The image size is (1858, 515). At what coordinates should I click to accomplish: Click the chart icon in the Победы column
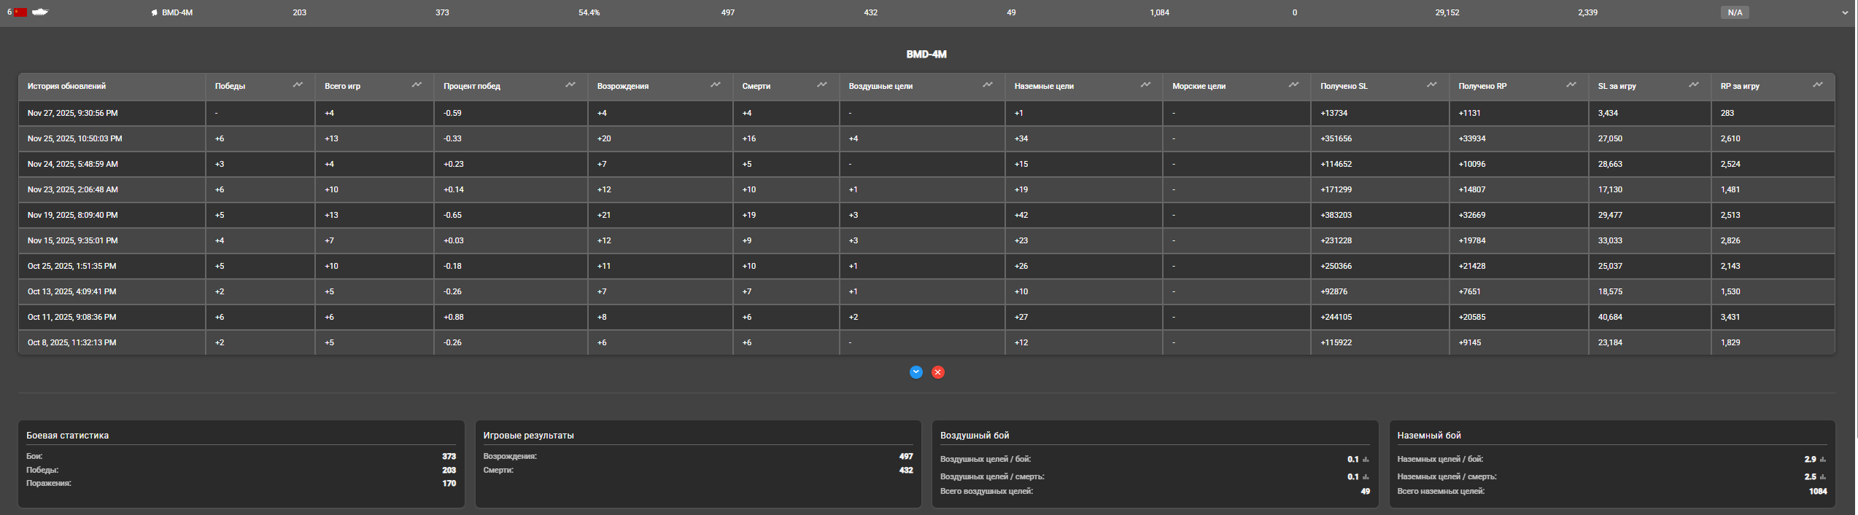[298, 85]
